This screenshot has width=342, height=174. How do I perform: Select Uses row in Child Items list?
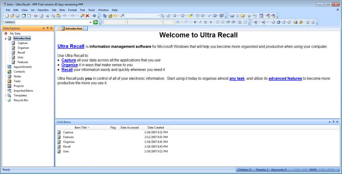coord(112,151)
